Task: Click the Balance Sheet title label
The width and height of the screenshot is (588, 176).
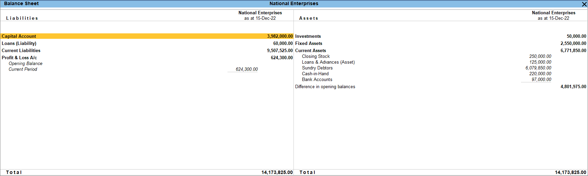Action: [21, 3]
